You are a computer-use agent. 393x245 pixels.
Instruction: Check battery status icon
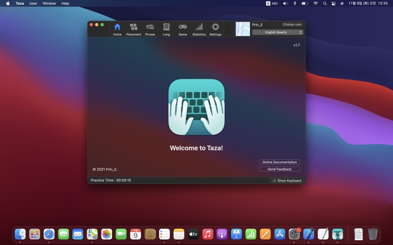pyautogui.click(x=305, y=3)
